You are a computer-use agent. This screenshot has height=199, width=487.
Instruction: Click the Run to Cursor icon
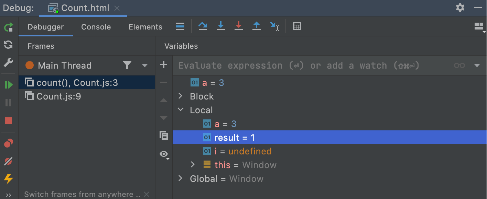[x=274, y=26]
